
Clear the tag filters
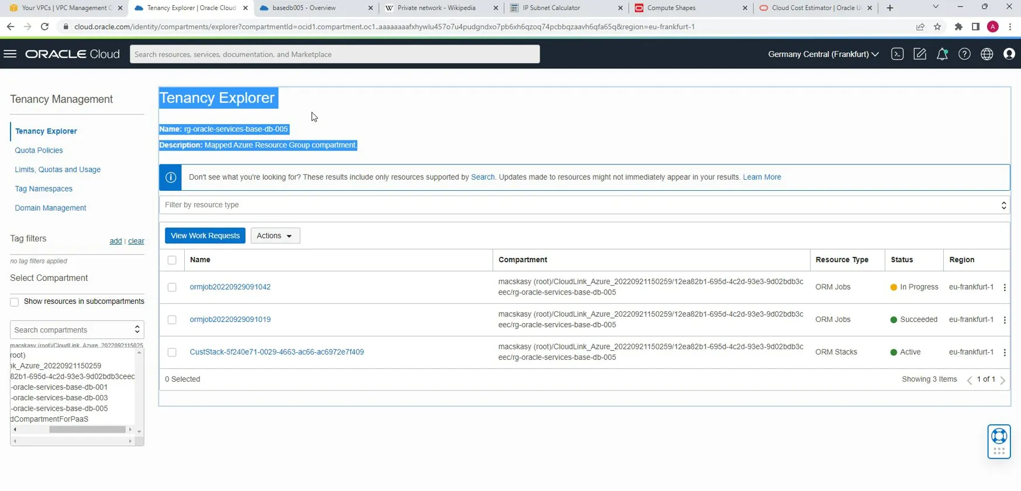point(136,241)
